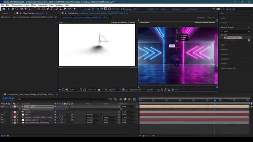The width and height of the screenshot is (253, 142).
Task: Open the Animation menu
Action: [43, 5]
